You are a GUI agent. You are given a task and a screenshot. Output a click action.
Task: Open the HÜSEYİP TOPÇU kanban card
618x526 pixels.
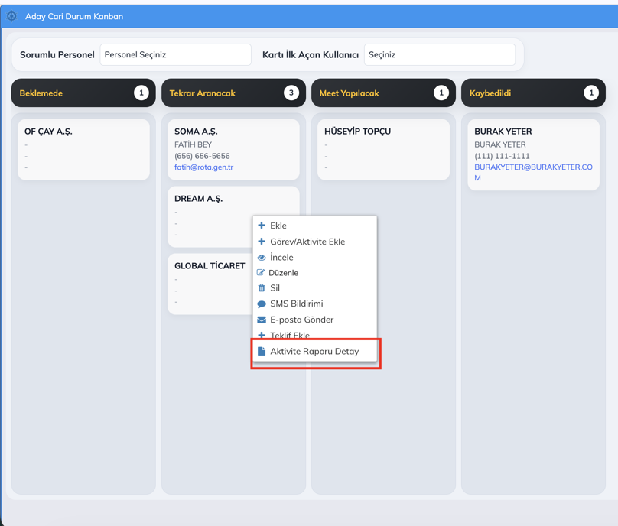pos(383,149)
